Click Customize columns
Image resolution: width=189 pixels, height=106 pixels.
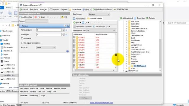(x=83, y=26)
